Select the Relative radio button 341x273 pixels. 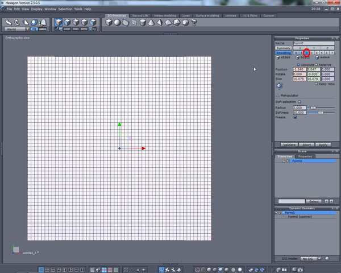tap(316, 65)
